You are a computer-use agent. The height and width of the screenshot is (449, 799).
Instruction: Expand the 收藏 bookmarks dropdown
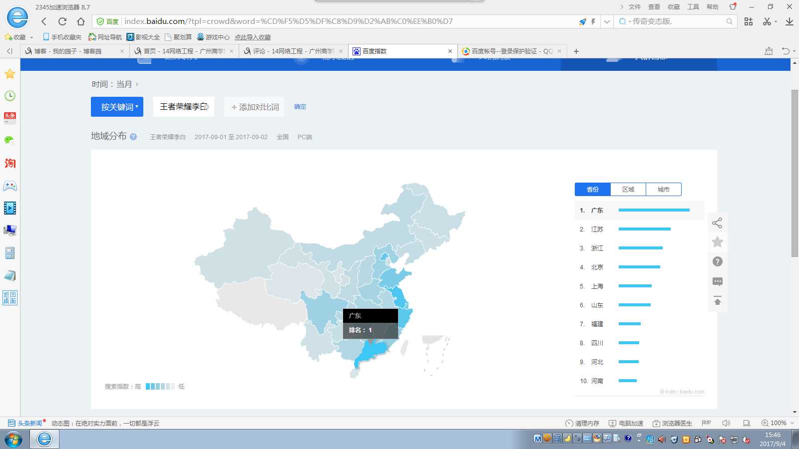point(31,37)
